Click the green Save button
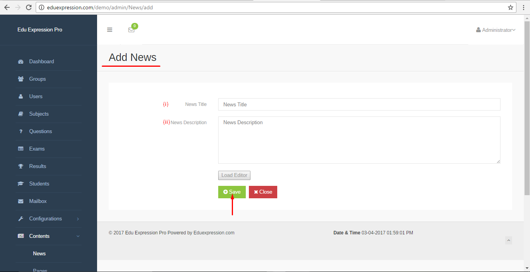 pyautogui.click(x=232, y=192)
